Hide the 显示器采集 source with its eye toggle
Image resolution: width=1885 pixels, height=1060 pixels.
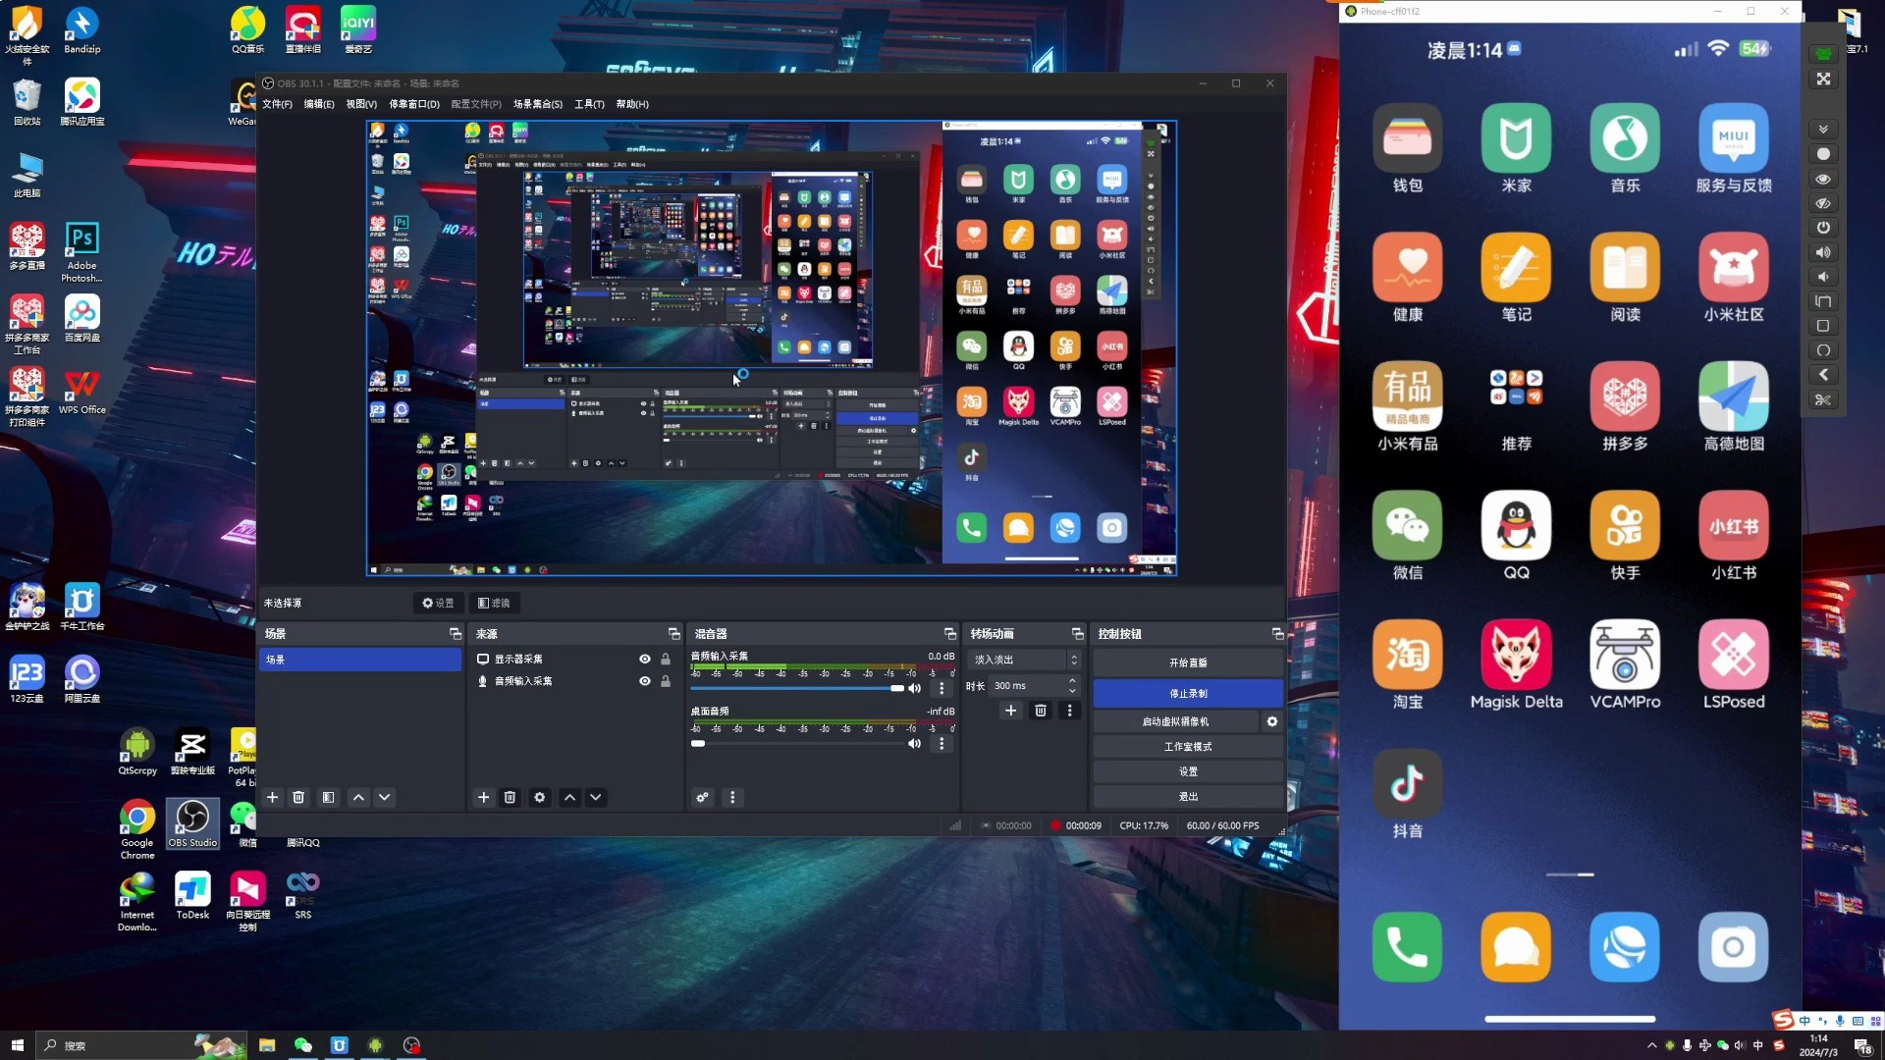pos(644,659)
